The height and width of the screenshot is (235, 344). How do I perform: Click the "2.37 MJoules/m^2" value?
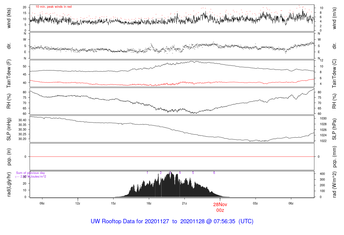33,177
